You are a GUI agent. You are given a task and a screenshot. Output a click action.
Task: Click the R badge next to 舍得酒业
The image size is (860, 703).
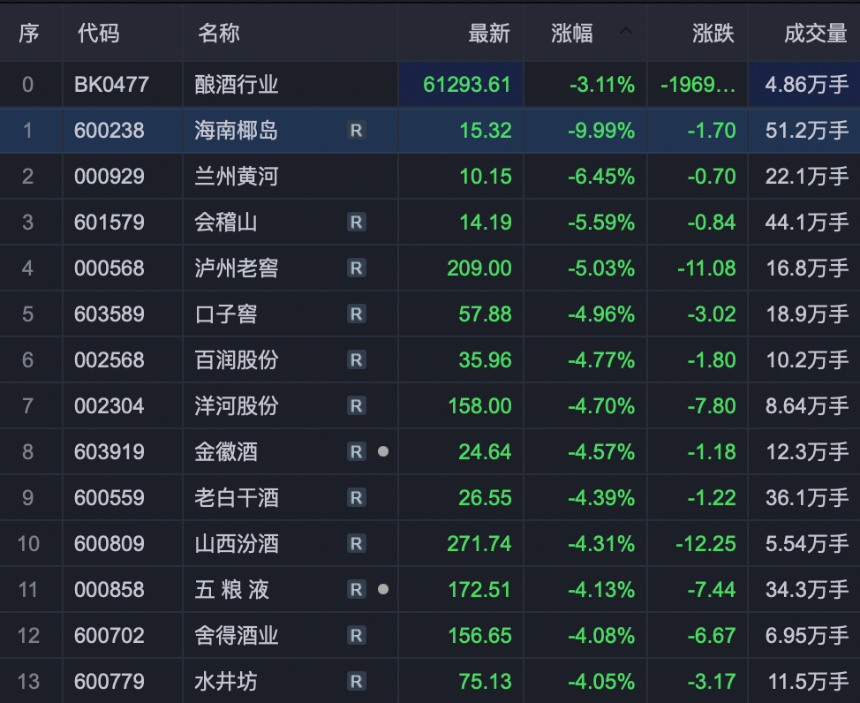point(356,636)
